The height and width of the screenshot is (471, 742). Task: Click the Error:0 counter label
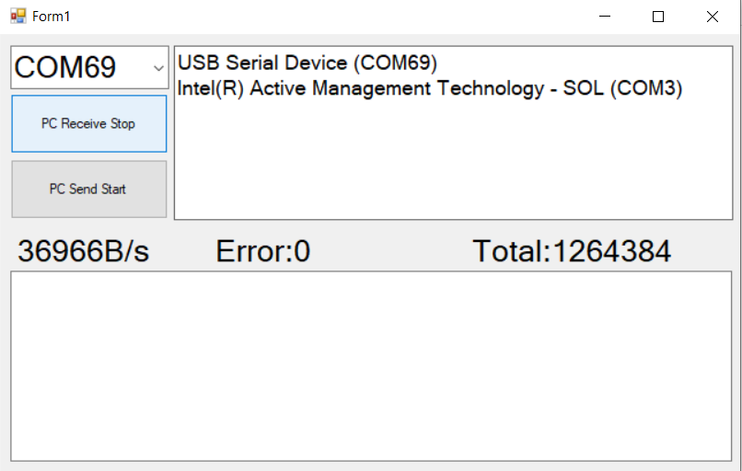(x=263, y=250)
